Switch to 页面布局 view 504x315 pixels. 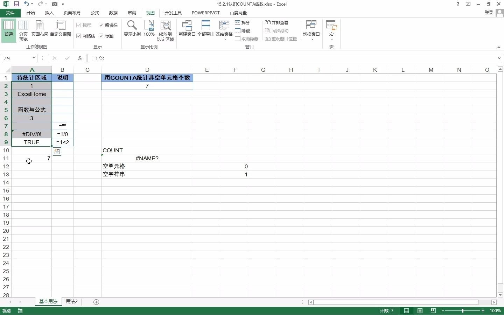click(40, 30)
